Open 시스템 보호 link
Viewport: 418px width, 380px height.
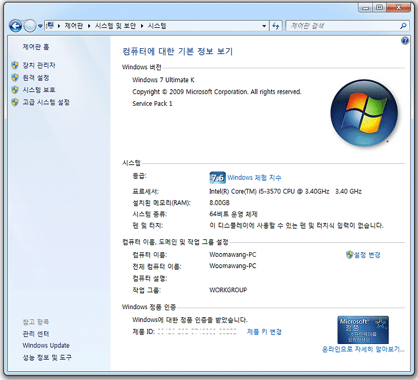coord(39,89)
